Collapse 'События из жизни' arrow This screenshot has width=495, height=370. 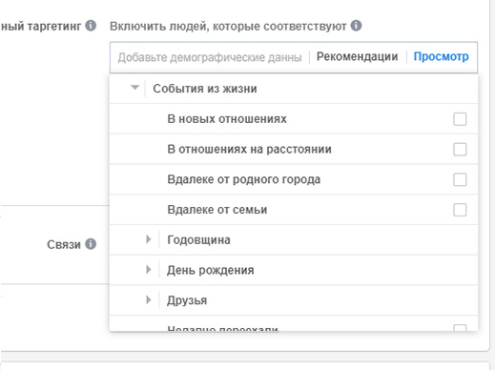(135, 88)
